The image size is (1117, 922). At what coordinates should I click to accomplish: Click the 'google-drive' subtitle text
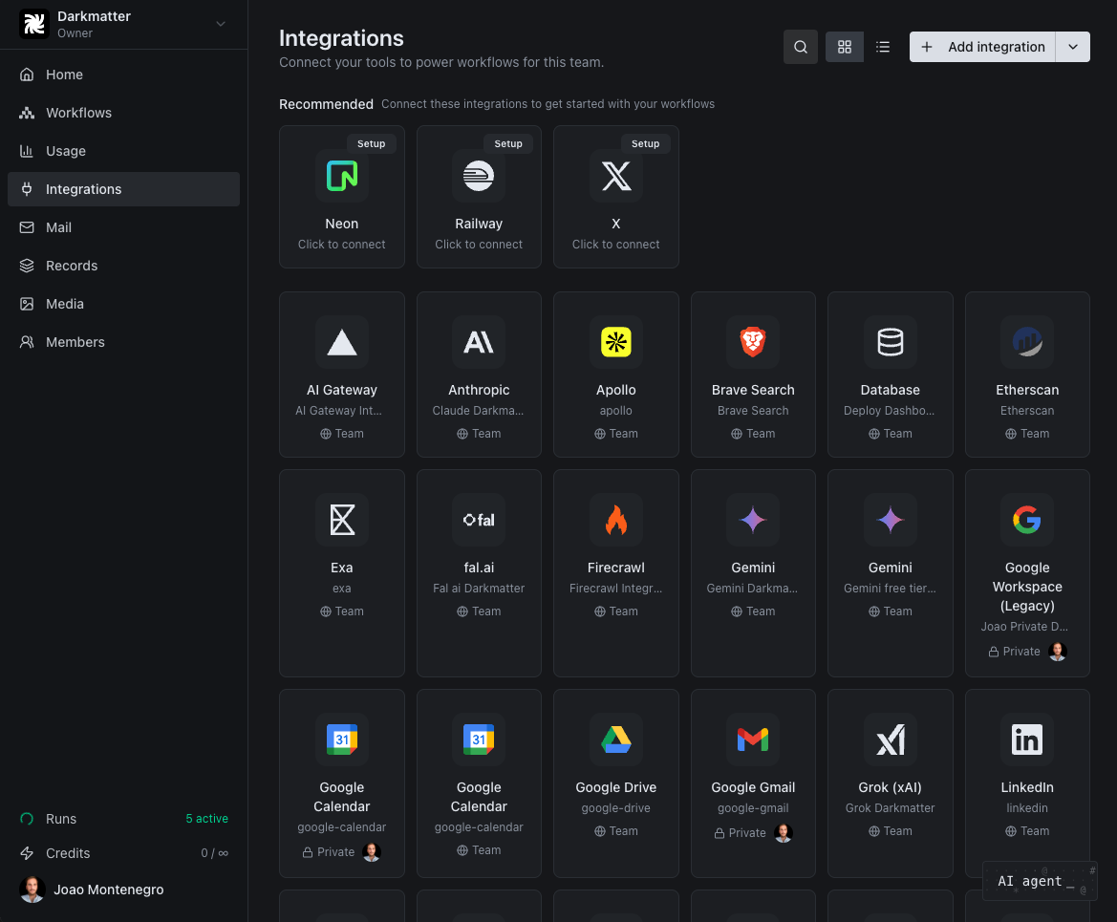pyautogui.click(x=616, y=808)
